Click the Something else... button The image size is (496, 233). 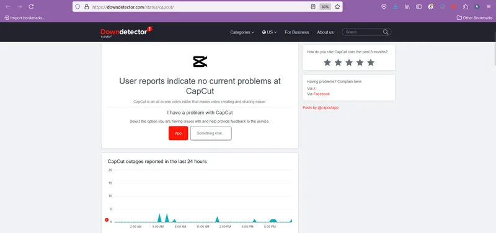tap(211, 133)
